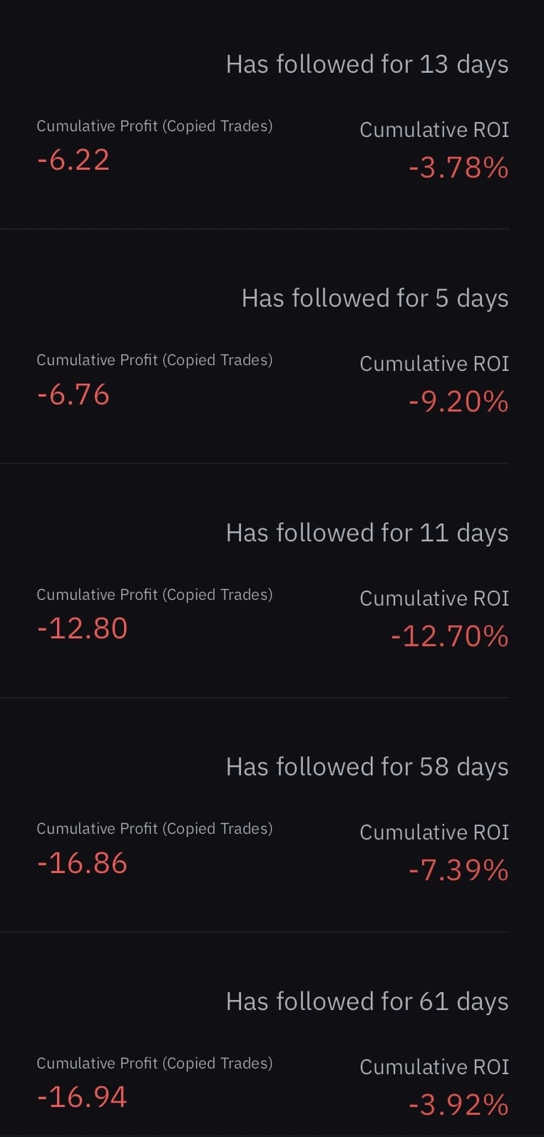
Task: Open the "Has followed for 5 days" entry
Action: tap(375, 298)
